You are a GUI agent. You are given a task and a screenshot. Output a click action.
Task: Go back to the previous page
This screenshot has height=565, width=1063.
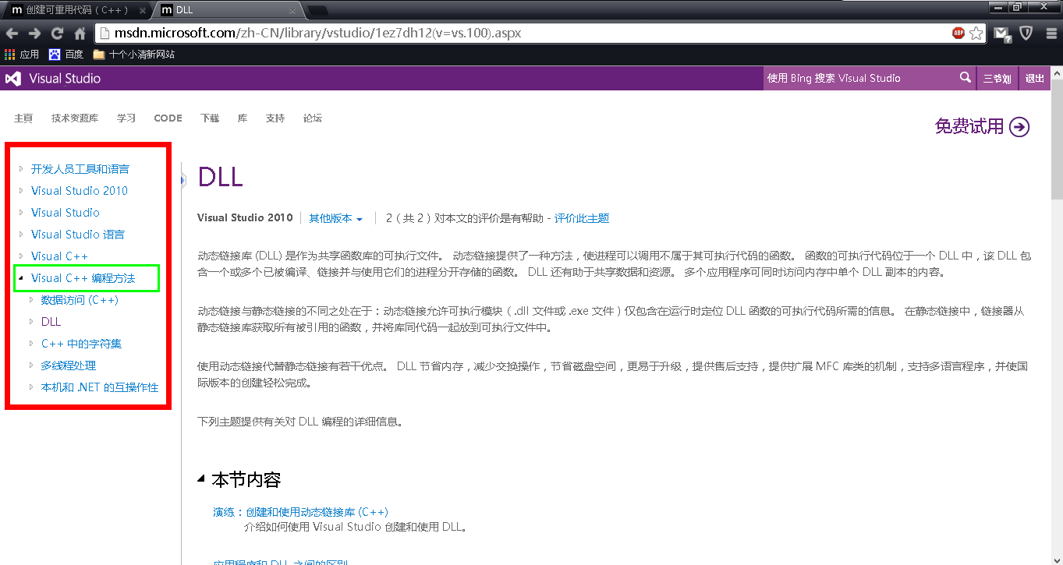click(12, 34)
